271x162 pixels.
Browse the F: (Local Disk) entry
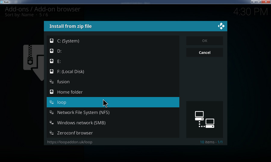[x=113, y=71]
